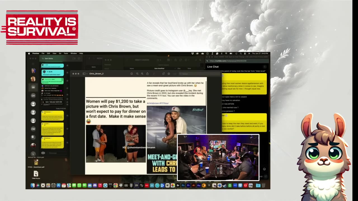
Task: Open the Preview app menu
Action: click(x=36, y=53)
